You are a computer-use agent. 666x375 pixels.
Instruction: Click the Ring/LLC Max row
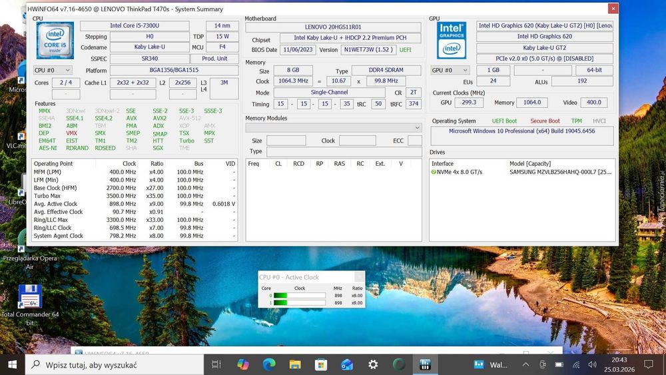135,220
